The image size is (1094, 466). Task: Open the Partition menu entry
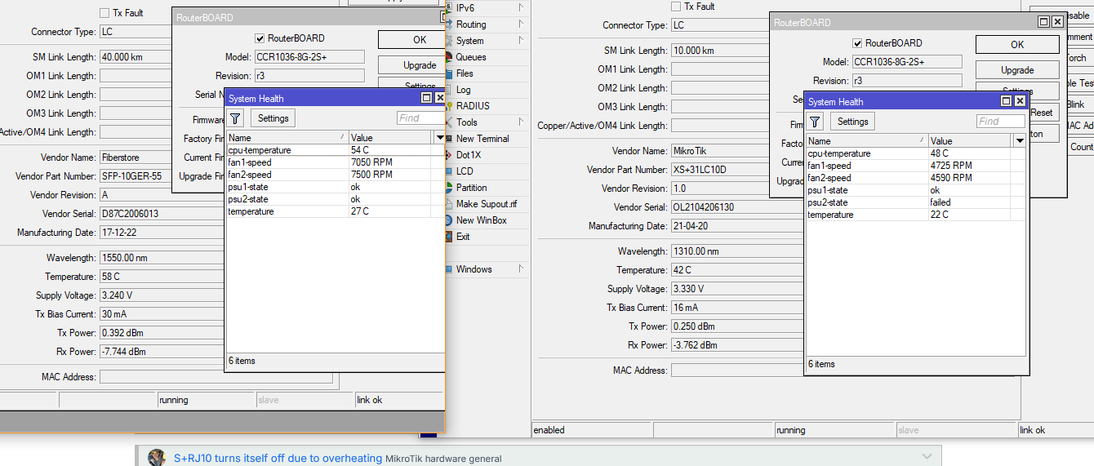(x=472, y=188)
